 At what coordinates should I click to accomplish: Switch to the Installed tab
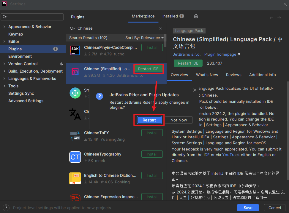[x=173, y=16]
